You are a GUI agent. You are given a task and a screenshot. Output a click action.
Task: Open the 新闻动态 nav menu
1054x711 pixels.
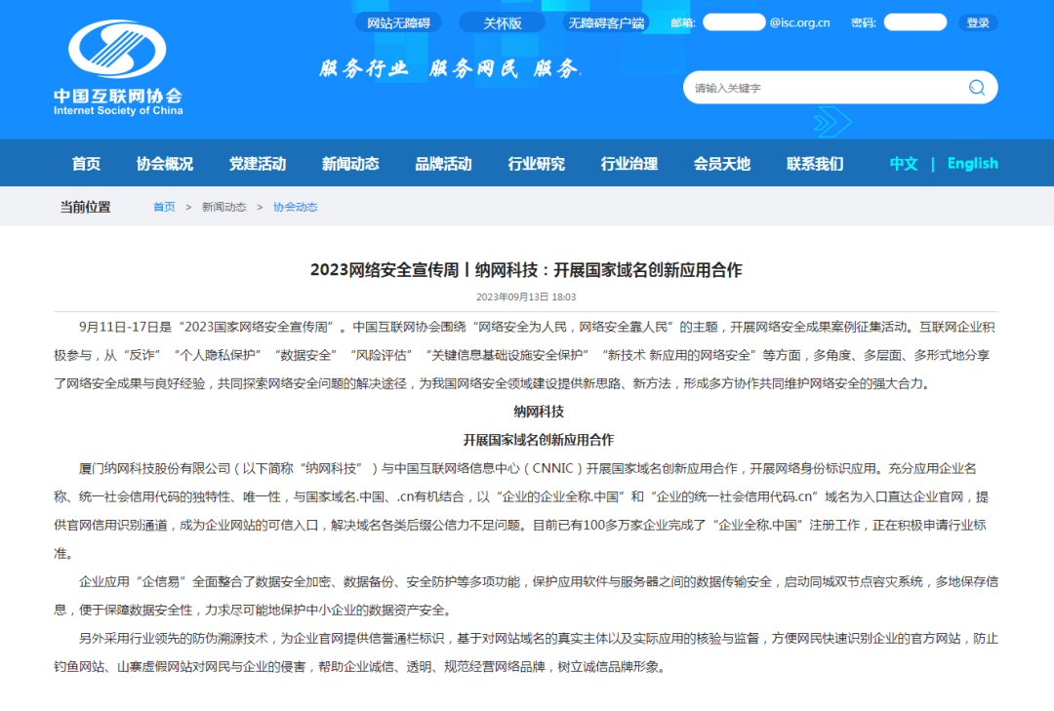pos(350,163)
